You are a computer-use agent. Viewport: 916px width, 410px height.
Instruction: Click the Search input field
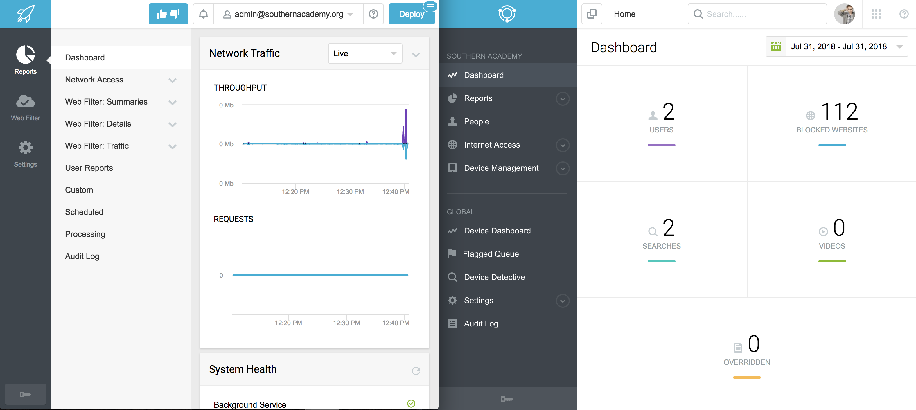tap(757, 14)
